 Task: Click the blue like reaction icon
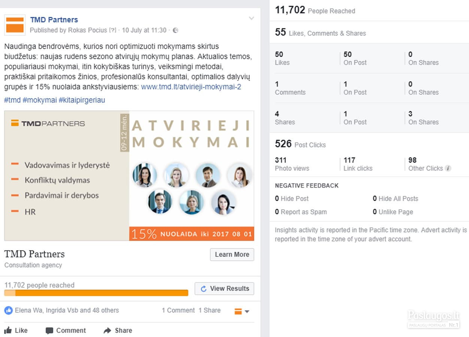[8, 310]
